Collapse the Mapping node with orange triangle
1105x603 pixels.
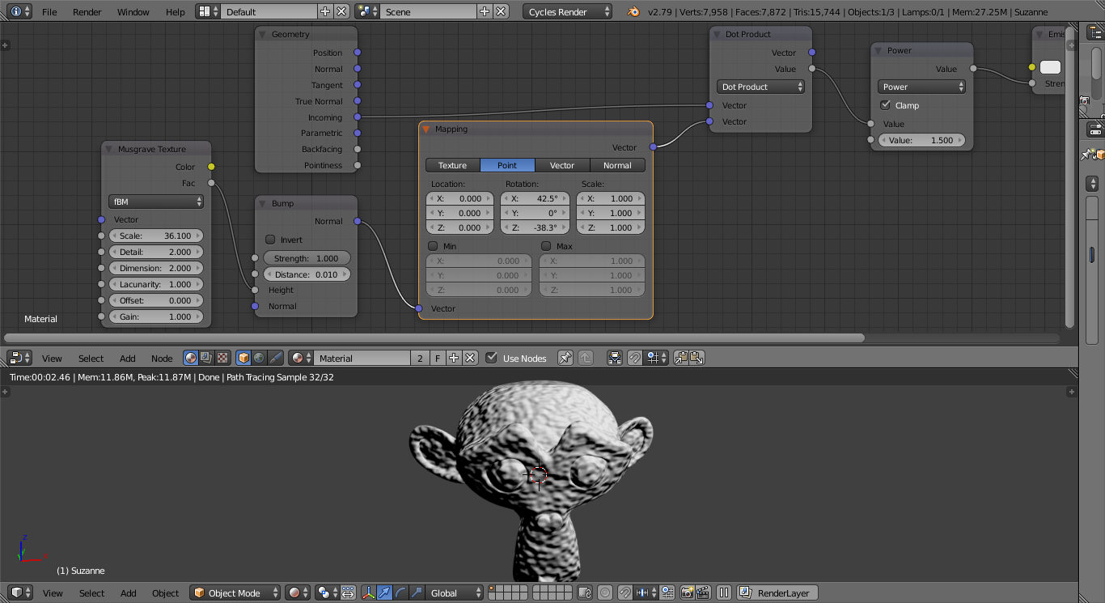pos(426,129)
